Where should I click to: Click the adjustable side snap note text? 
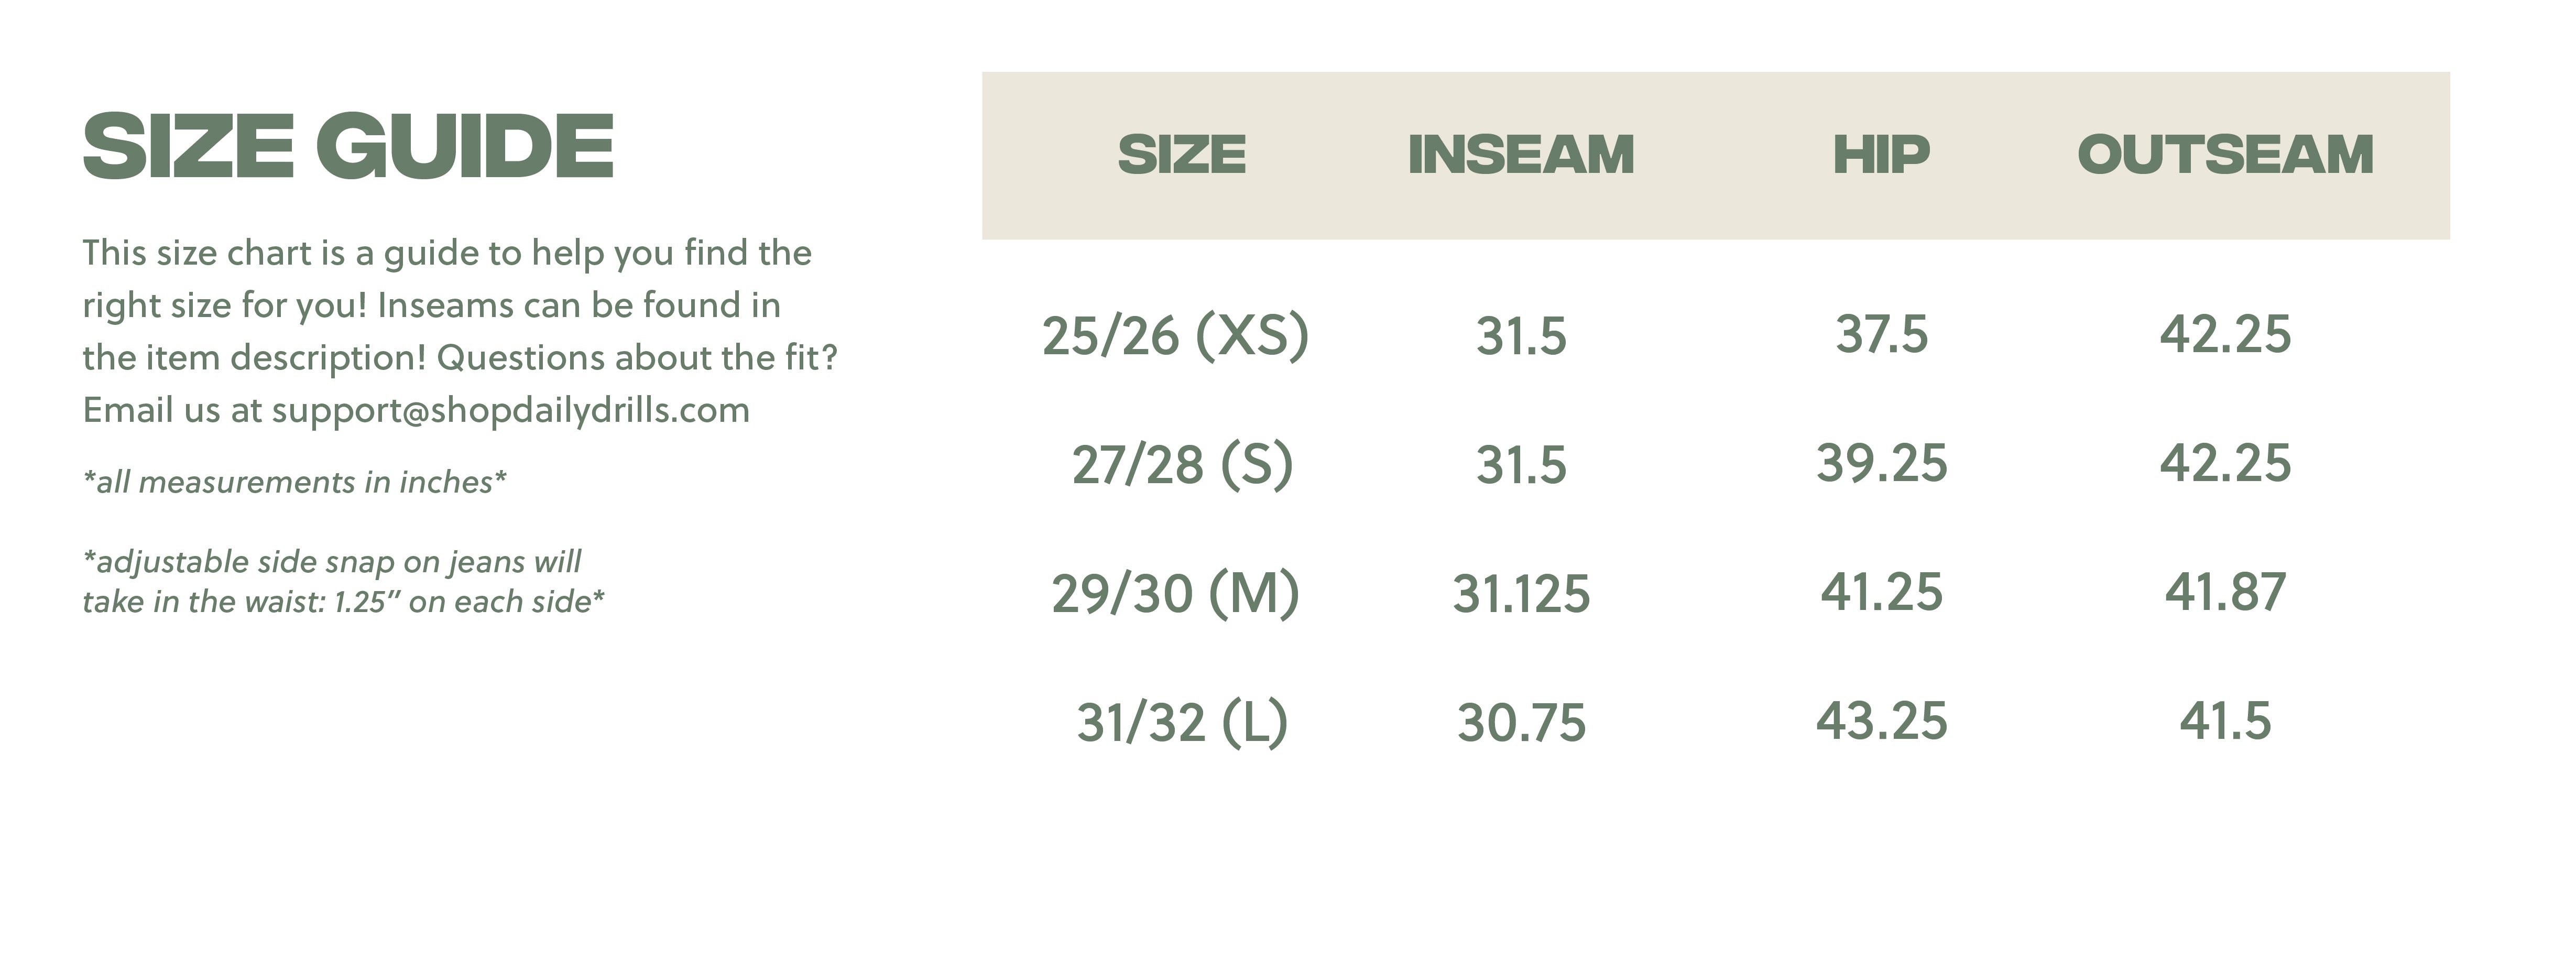coord(343,582)
